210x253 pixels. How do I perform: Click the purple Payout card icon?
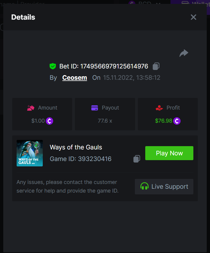(95, 108)
